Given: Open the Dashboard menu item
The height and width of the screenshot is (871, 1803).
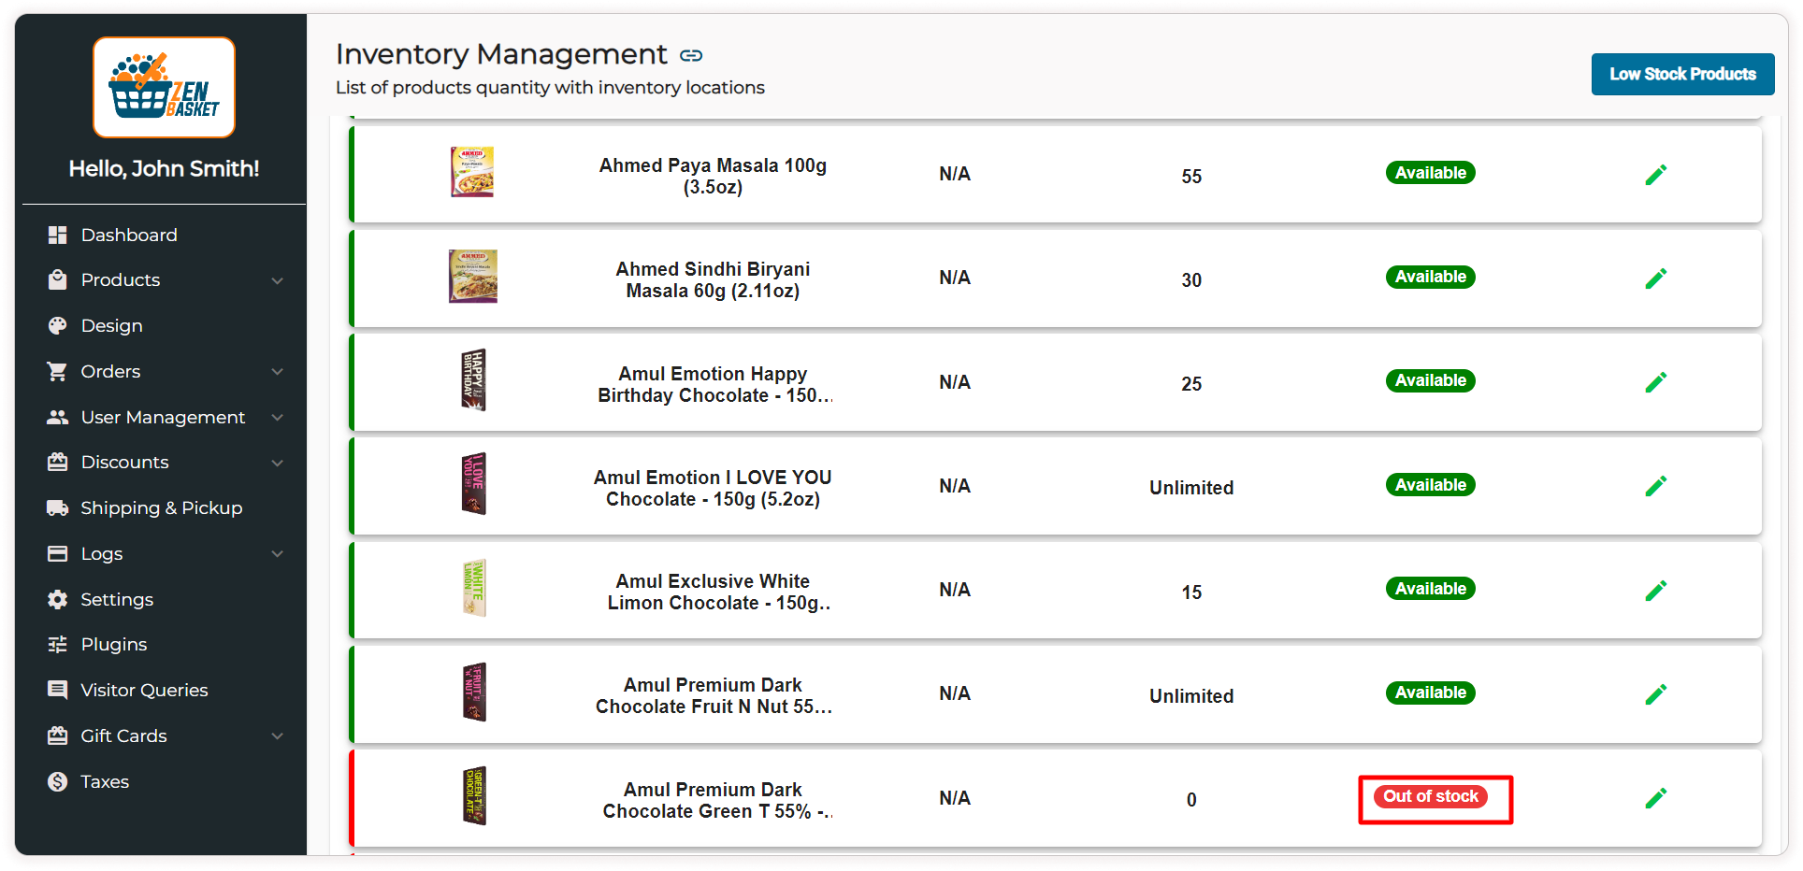Looking at the screenshot, I should (129, 235).
